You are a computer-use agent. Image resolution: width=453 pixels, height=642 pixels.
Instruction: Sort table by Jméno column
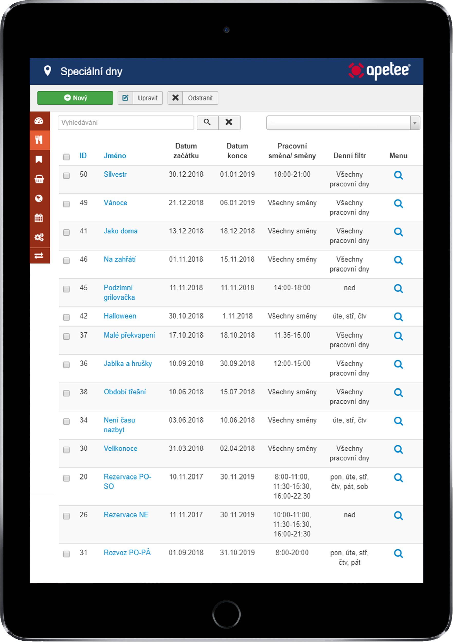coord(115,156)
